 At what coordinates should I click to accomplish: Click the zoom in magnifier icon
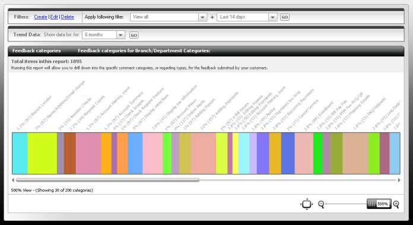click(x=396, y=204)
